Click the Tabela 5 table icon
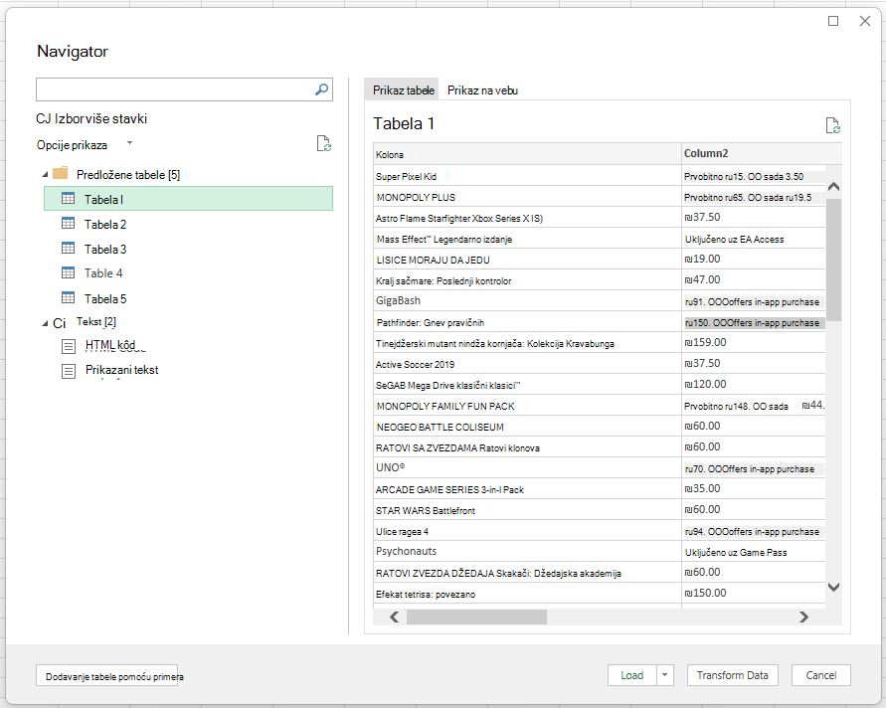This screenshot has width=886, height=708. click(68, 297)
